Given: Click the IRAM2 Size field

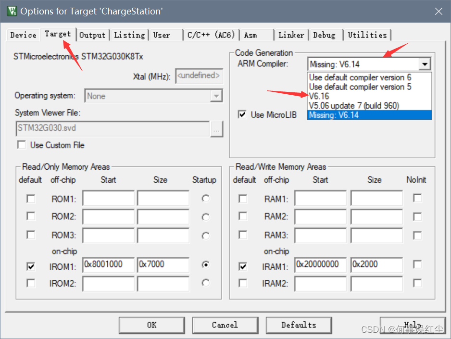Looking at the screenshot, I should 376,284.
